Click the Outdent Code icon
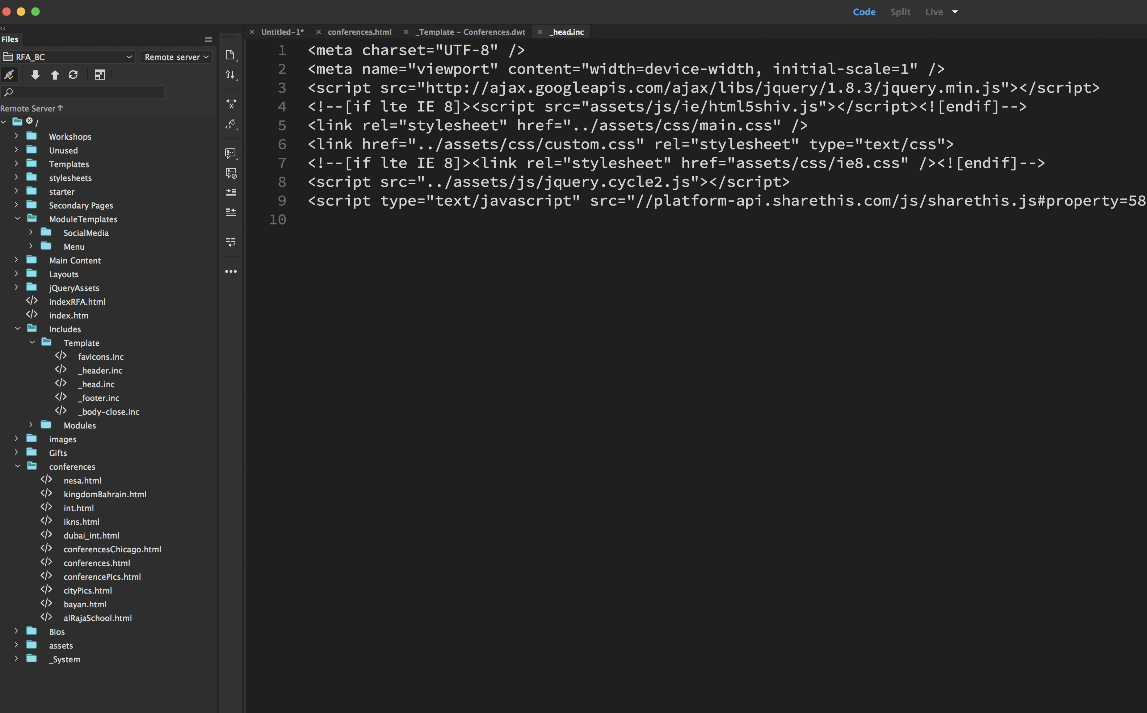Screen dimensions: 1147x713 click(231, 212)
